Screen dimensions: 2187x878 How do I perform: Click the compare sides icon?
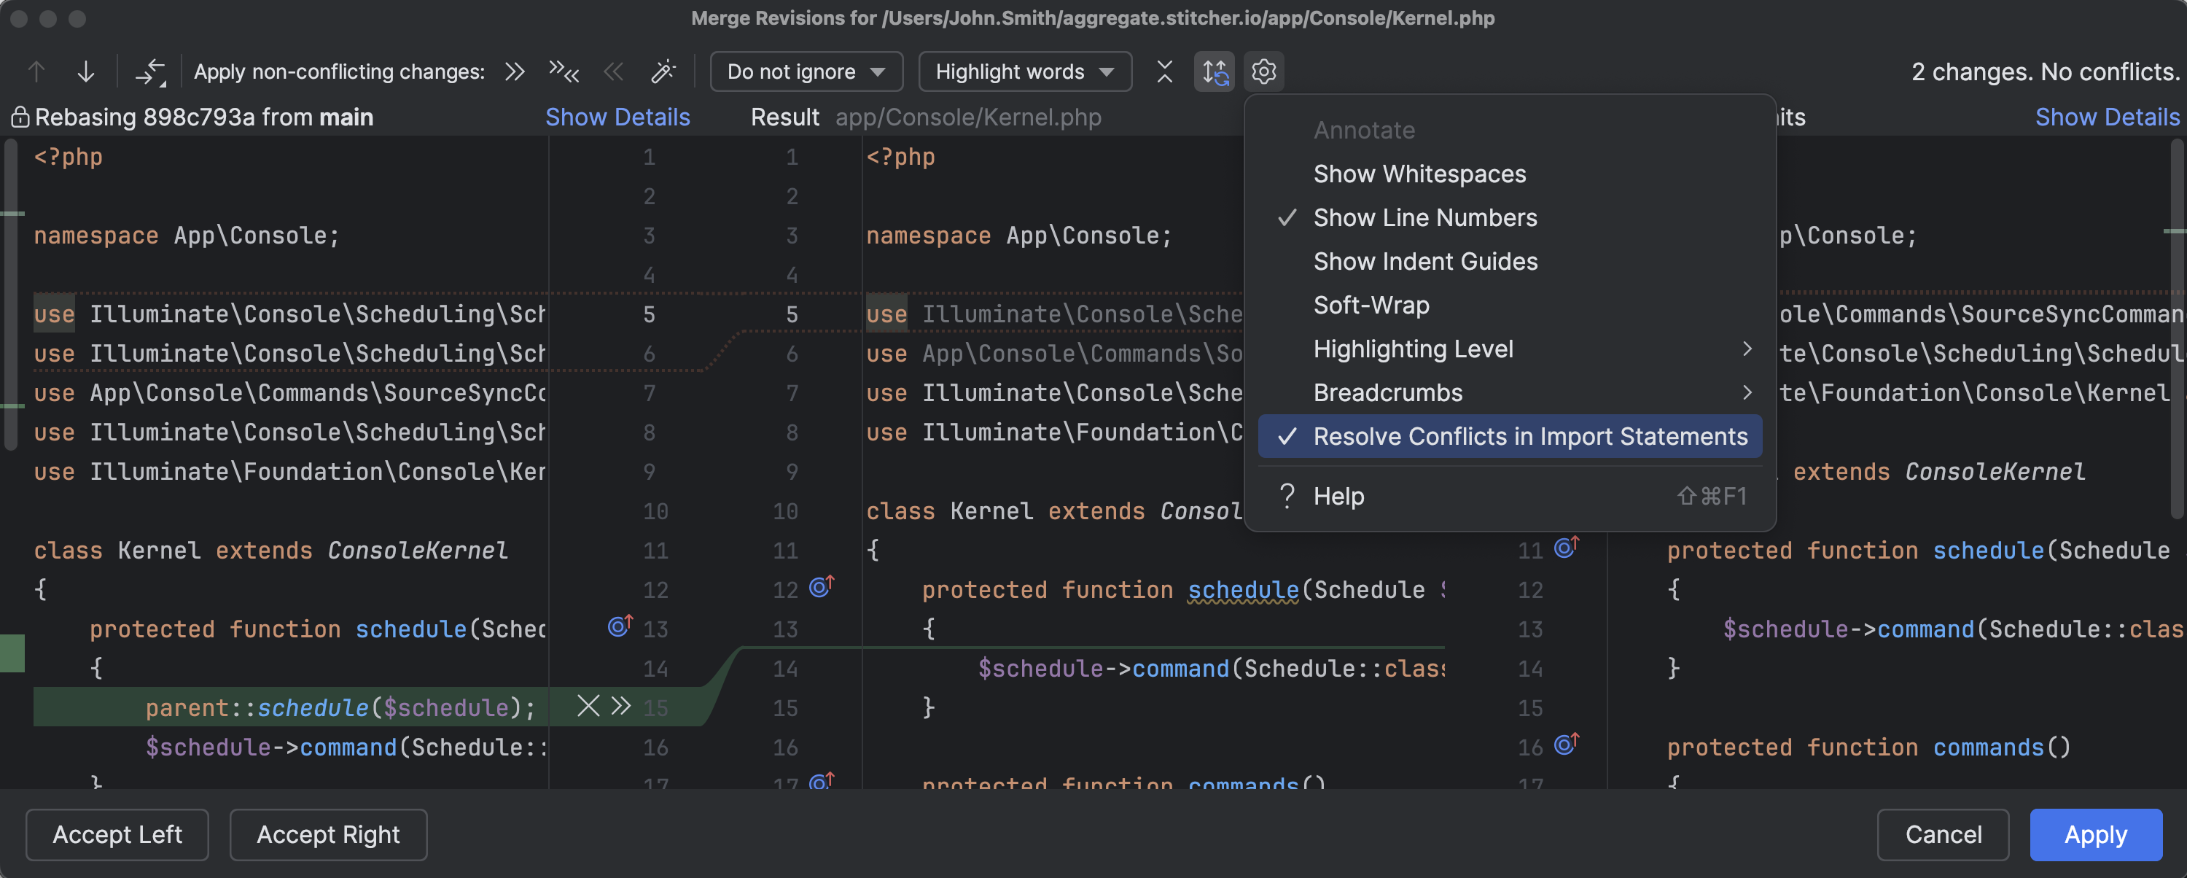pyautogui.click(x=150, y=71)
